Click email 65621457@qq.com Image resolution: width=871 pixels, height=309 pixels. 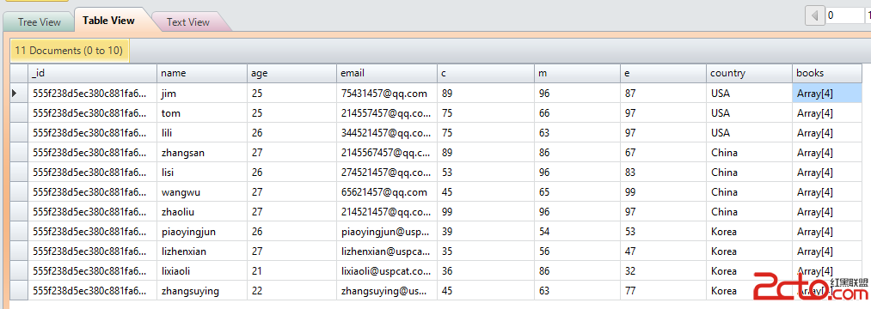coord(387,192)
